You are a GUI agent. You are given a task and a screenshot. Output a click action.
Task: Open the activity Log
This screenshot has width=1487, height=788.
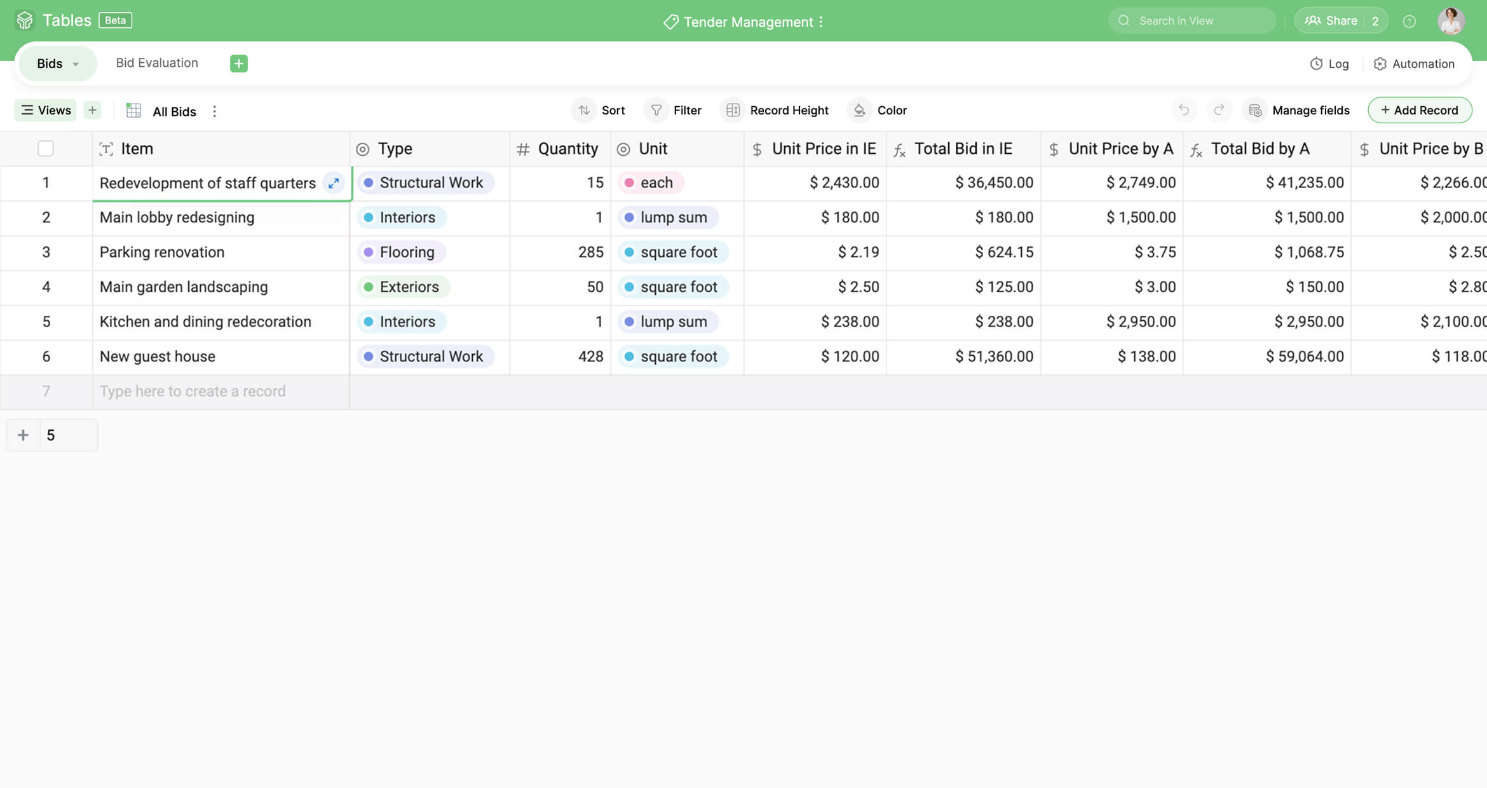coord(1329,64)
